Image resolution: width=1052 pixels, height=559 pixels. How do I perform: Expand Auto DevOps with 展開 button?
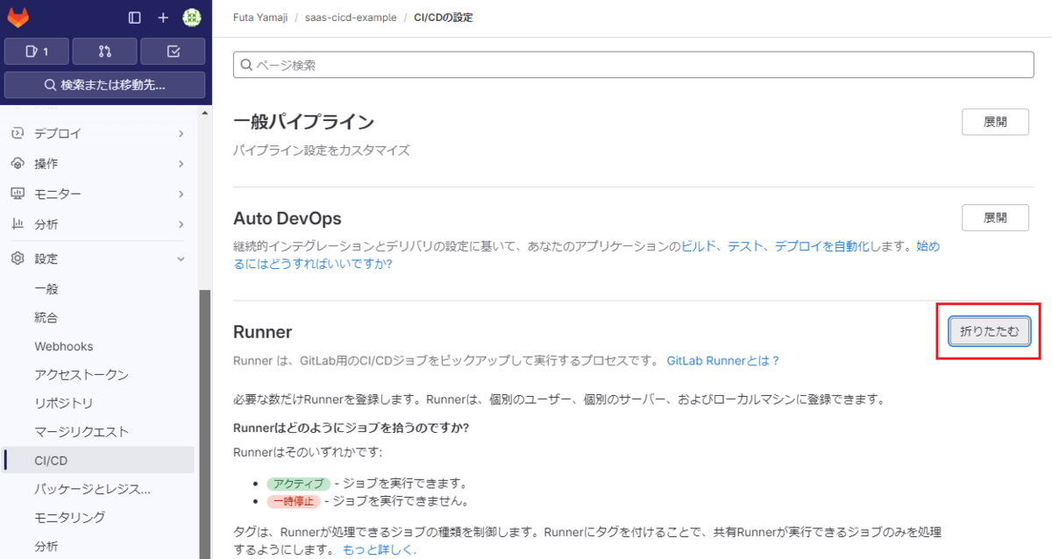pos(995,217)
